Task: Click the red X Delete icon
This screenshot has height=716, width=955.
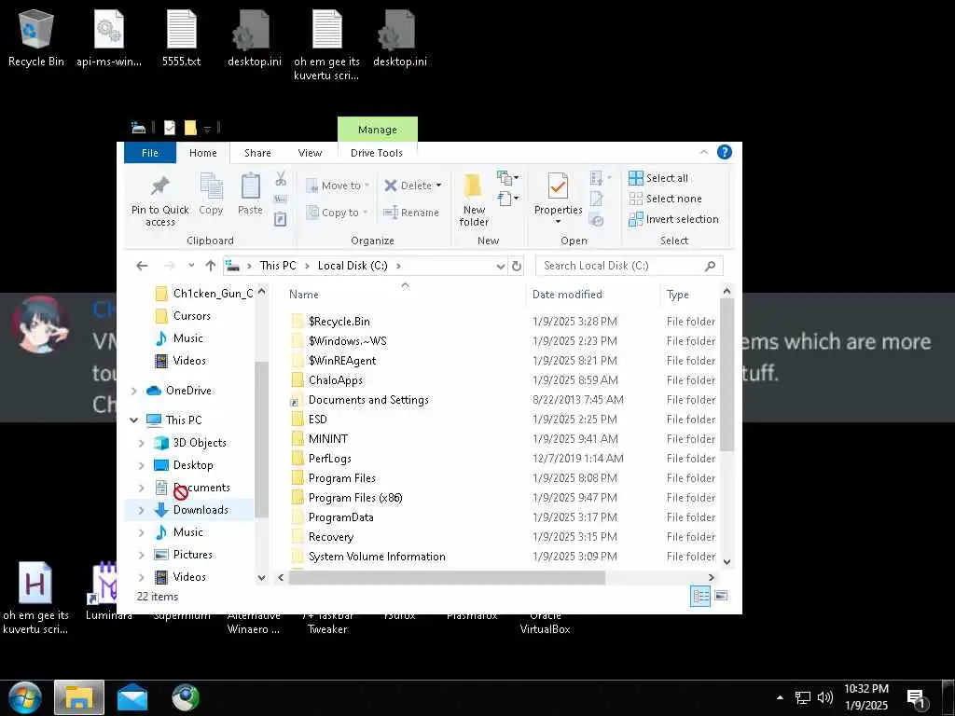Action: click(x=391, y=186)
